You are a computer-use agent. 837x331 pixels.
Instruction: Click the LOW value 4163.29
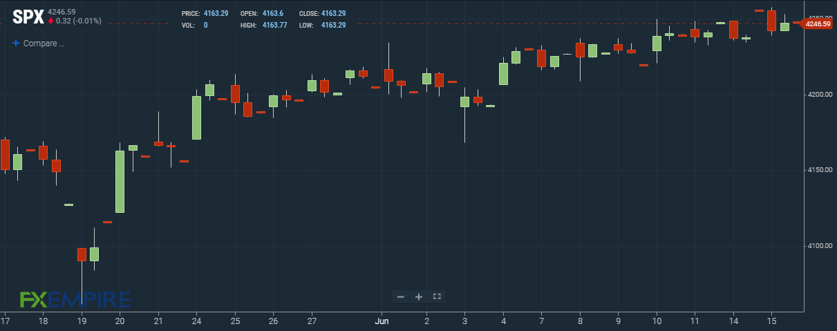(334, 25)
